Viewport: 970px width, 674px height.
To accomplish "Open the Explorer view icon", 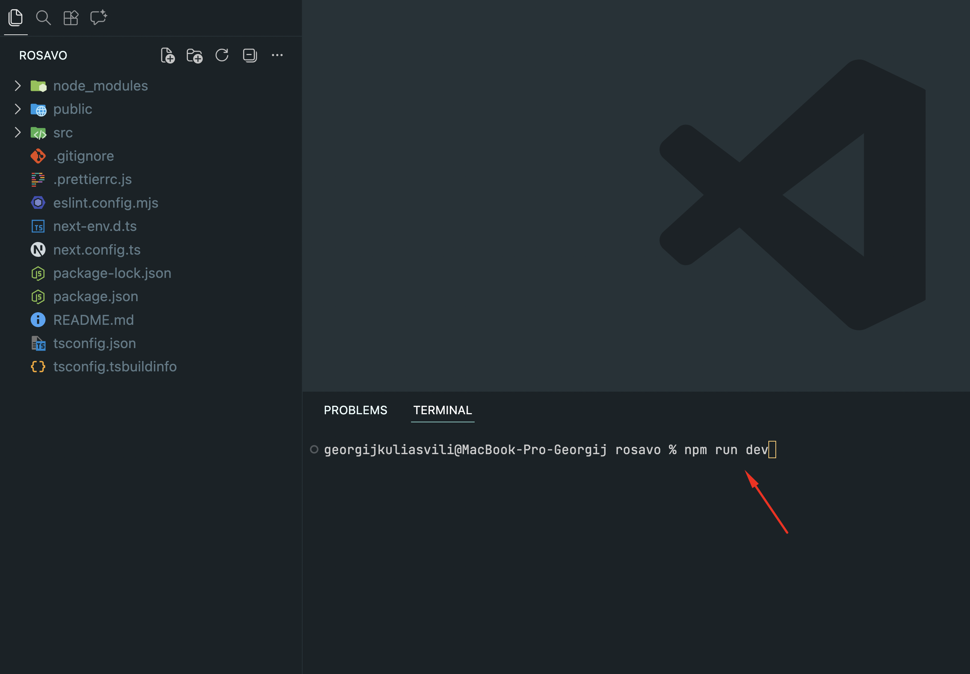I will tap(16, 18).
